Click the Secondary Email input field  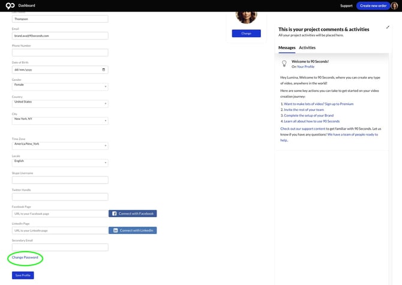(60, 247)
